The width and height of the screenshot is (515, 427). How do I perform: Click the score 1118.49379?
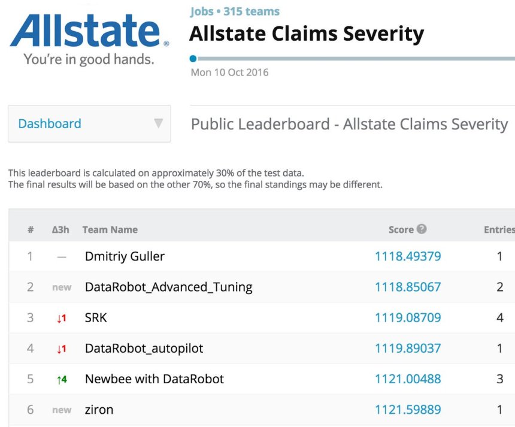[408, 256]
